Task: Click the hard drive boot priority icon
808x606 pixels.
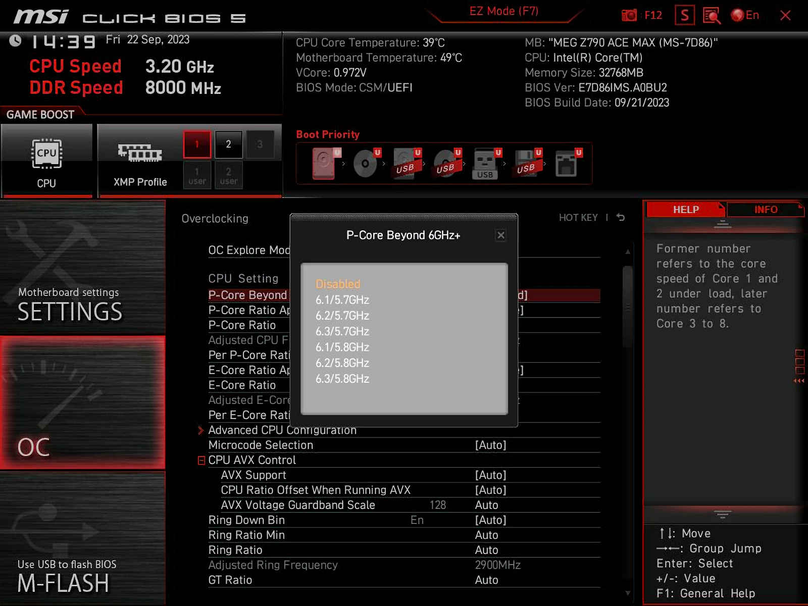Action: coord(323,163)
